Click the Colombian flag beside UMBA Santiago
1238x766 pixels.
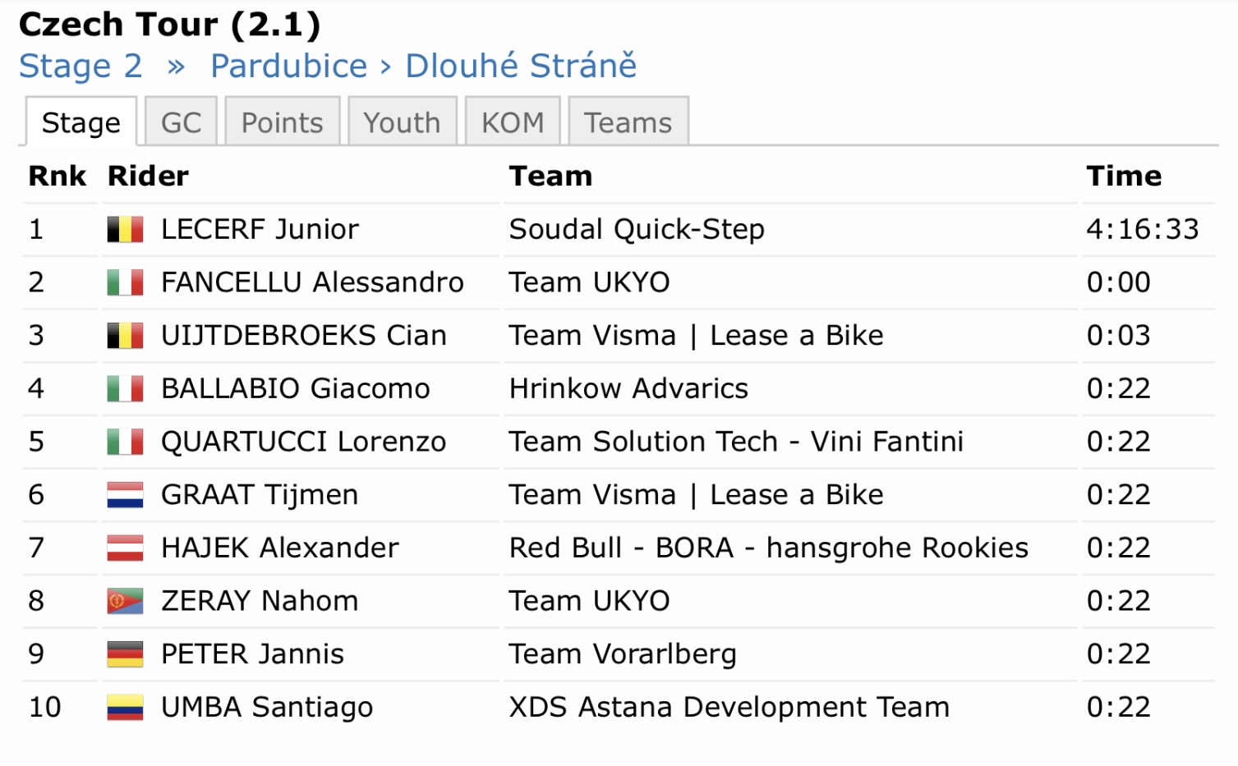point(125,707)
